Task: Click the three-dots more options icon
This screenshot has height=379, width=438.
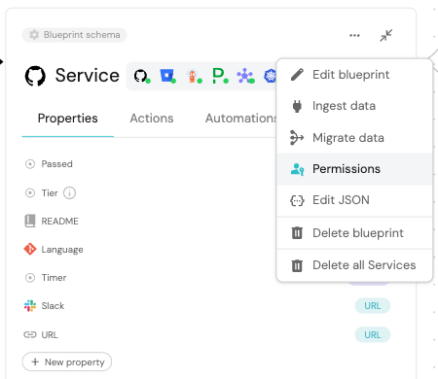Action: pyautogui.click(x=354, y=35)
